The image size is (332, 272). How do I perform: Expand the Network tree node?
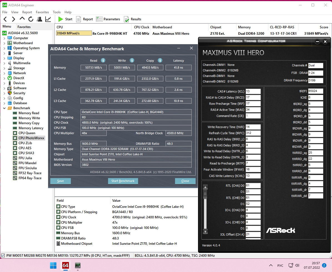4,73
